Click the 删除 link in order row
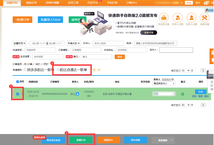 (x=206, y=96)
